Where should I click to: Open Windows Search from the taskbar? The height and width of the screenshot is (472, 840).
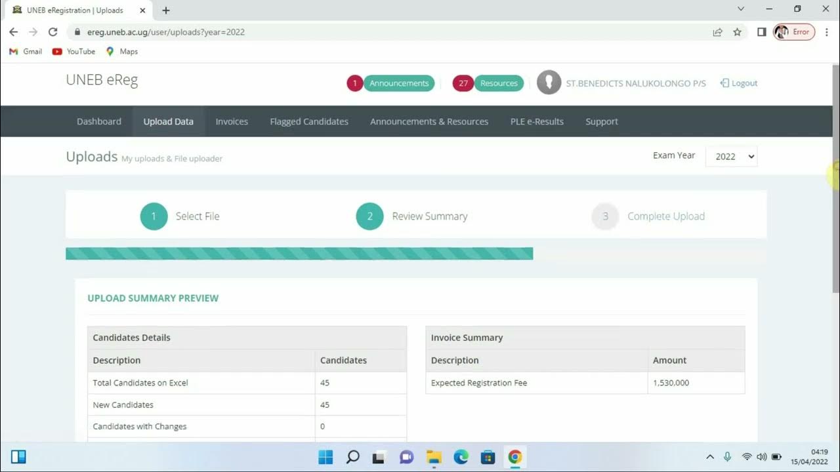pyautogui.click(x=352, y=457)
